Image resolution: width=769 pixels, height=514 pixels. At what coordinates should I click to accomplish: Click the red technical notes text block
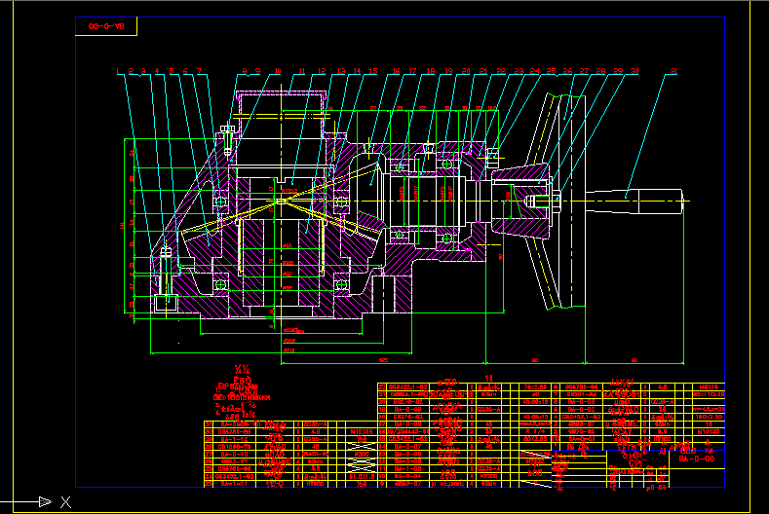tap(241, 389)
